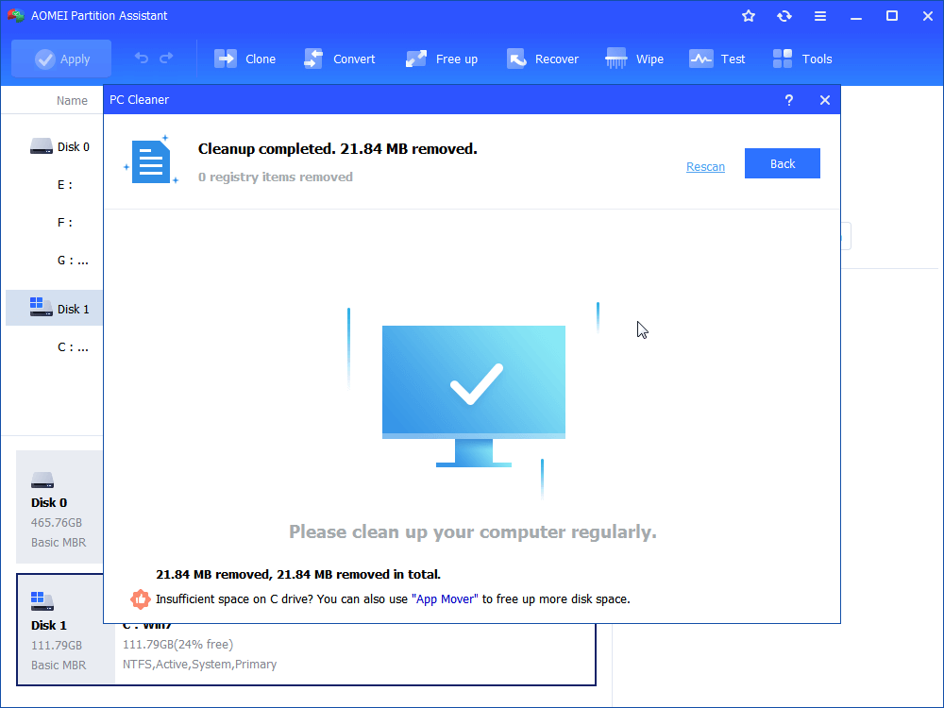
Task: Click the update check icon in titlebar
Action: coord(784,15)
